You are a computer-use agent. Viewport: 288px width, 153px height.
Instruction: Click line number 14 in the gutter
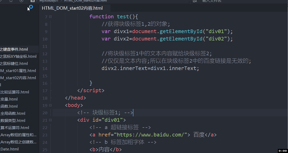pos(45,68)
